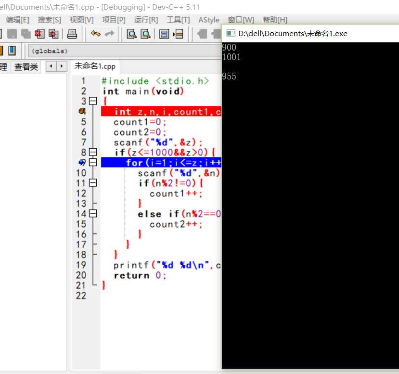Select the 未命名1.cpp editor tab
The height and width of the screenshot is (374, 399).
95,66
